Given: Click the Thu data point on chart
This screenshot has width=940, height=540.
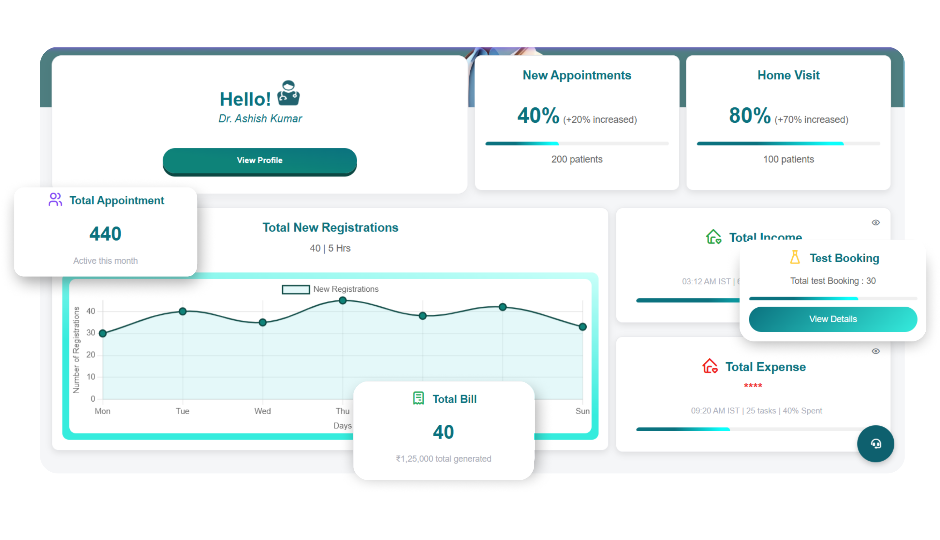Looking at the screenshot, I should [343, 300].
